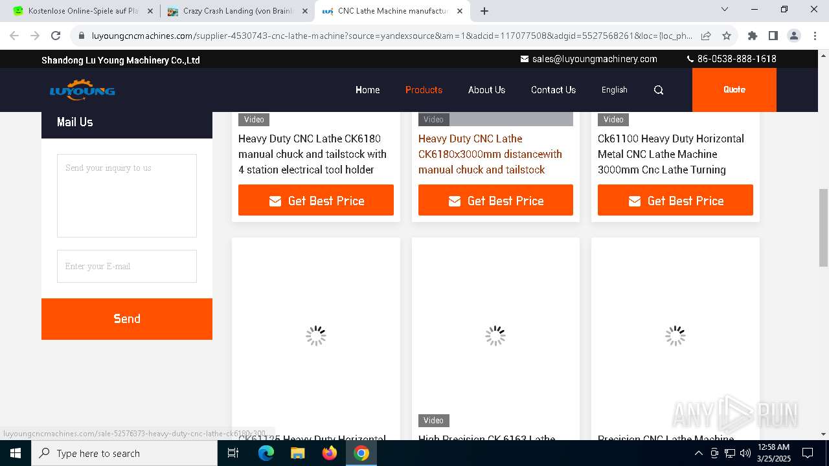Open File Explorer from taskbar
This screenshot has width=829, height=466.
pyautogui.click(x=297, y=453)
